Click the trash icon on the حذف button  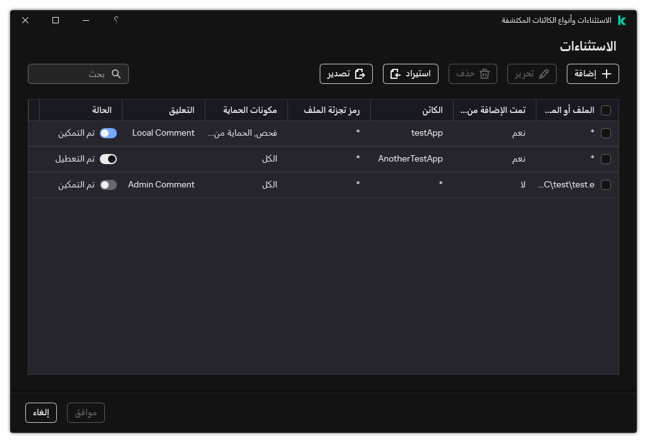(x=485, y=74)
